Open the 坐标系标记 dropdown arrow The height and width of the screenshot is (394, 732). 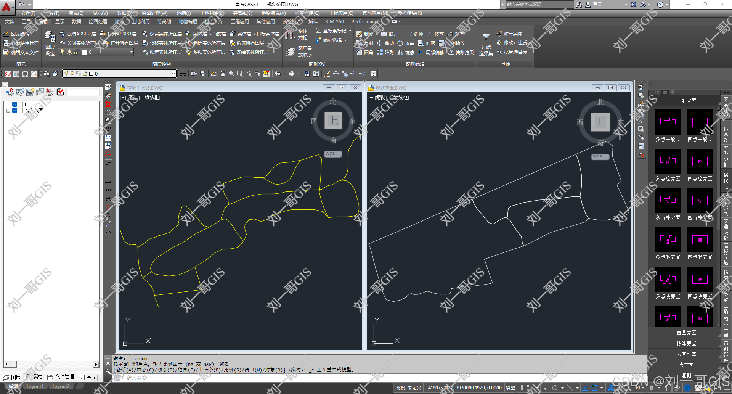[x=350, y=31]
